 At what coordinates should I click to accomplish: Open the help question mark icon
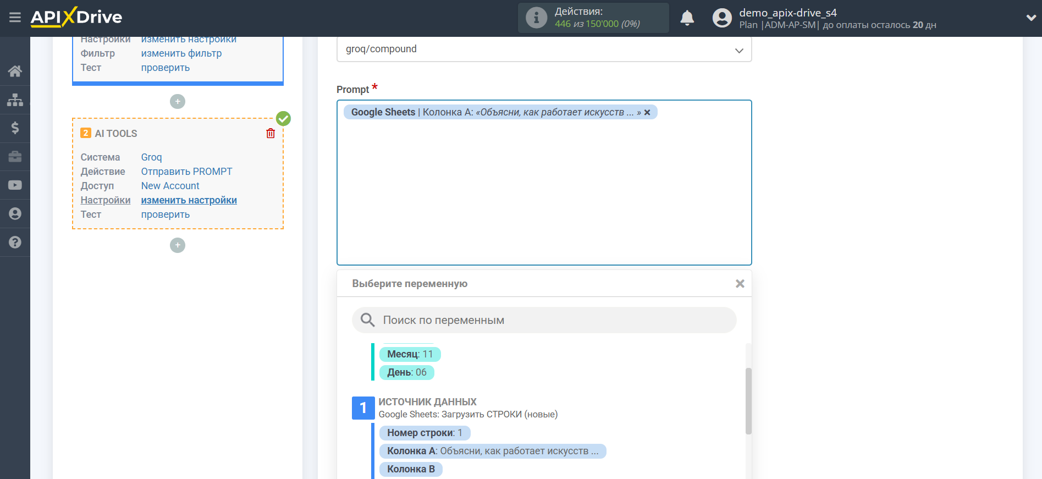[15, 243]
